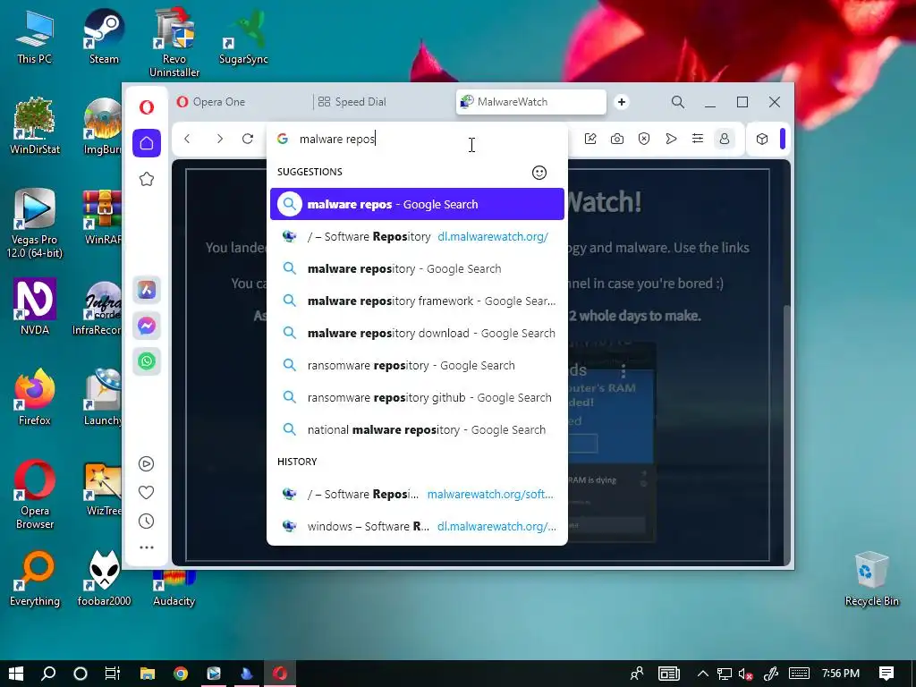Select 'malware repos - Google Search' suggestion
Image resolution: width=916 pixels, height=687 pixels.
point(417,204)
